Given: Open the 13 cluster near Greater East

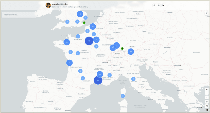Looking at the screenshot, I should 116,45.
